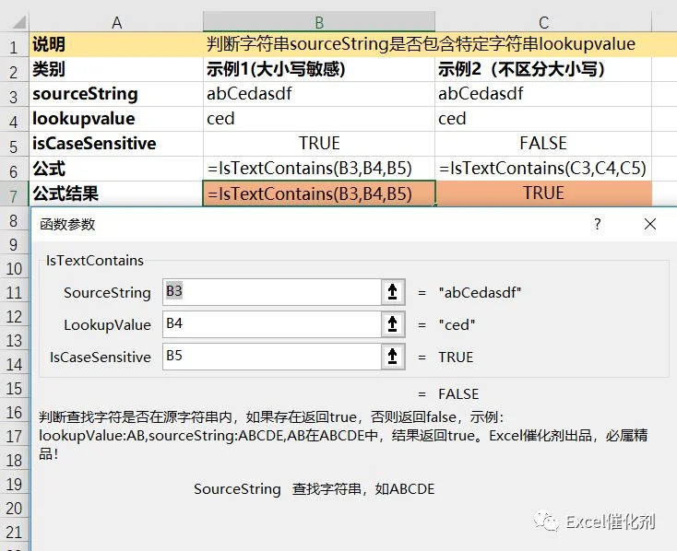Image resolution: width=677 pixels, height=551 pixels.
Task: Collapse dialog via IsCaseSensitive range-select icon
Action: click(393, 357)
